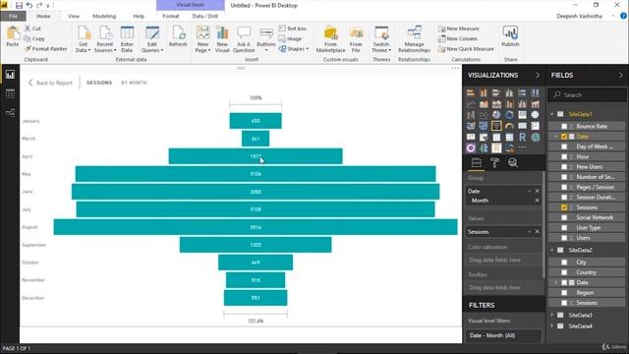Screen dimensions: 629x354
Task: Check the City field
Action: (564, 263)
